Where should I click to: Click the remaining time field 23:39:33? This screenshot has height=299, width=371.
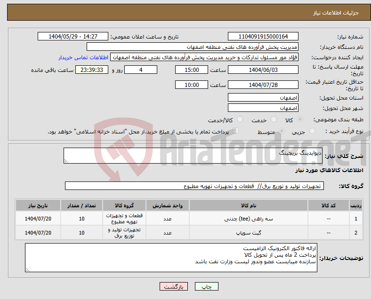pos(92,70)
